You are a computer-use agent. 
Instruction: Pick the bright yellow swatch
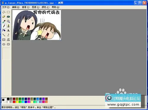(x=17, y=102)
